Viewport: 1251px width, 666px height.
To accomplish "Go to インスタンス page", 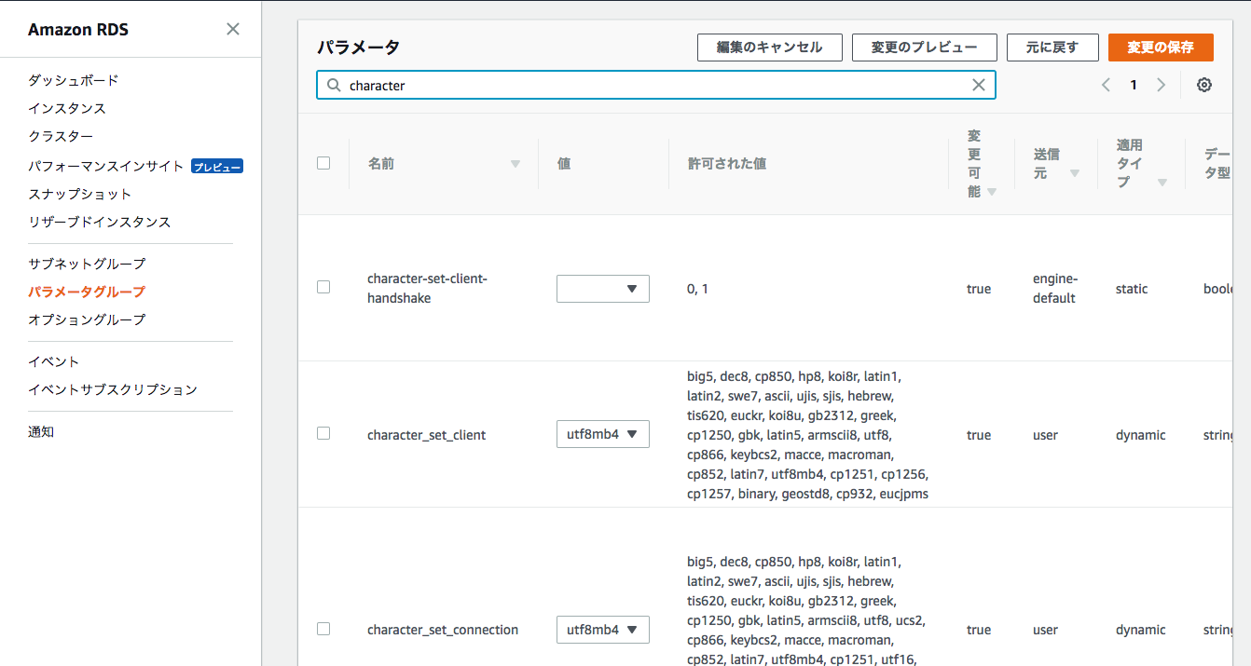I will click(x=67, y=108).
